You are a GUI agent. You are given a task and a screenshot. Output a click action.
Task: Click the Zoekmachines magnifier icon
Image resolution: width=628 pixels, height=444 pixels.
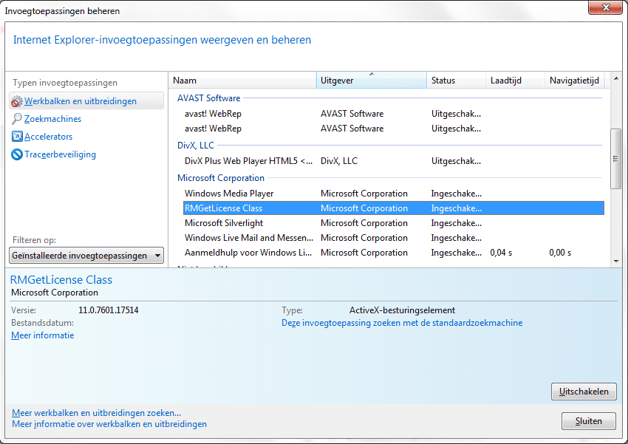[x=17, y=119]
